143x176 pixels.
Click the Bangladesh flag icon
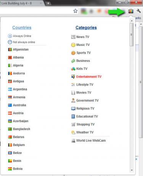(x=10, y=129)
